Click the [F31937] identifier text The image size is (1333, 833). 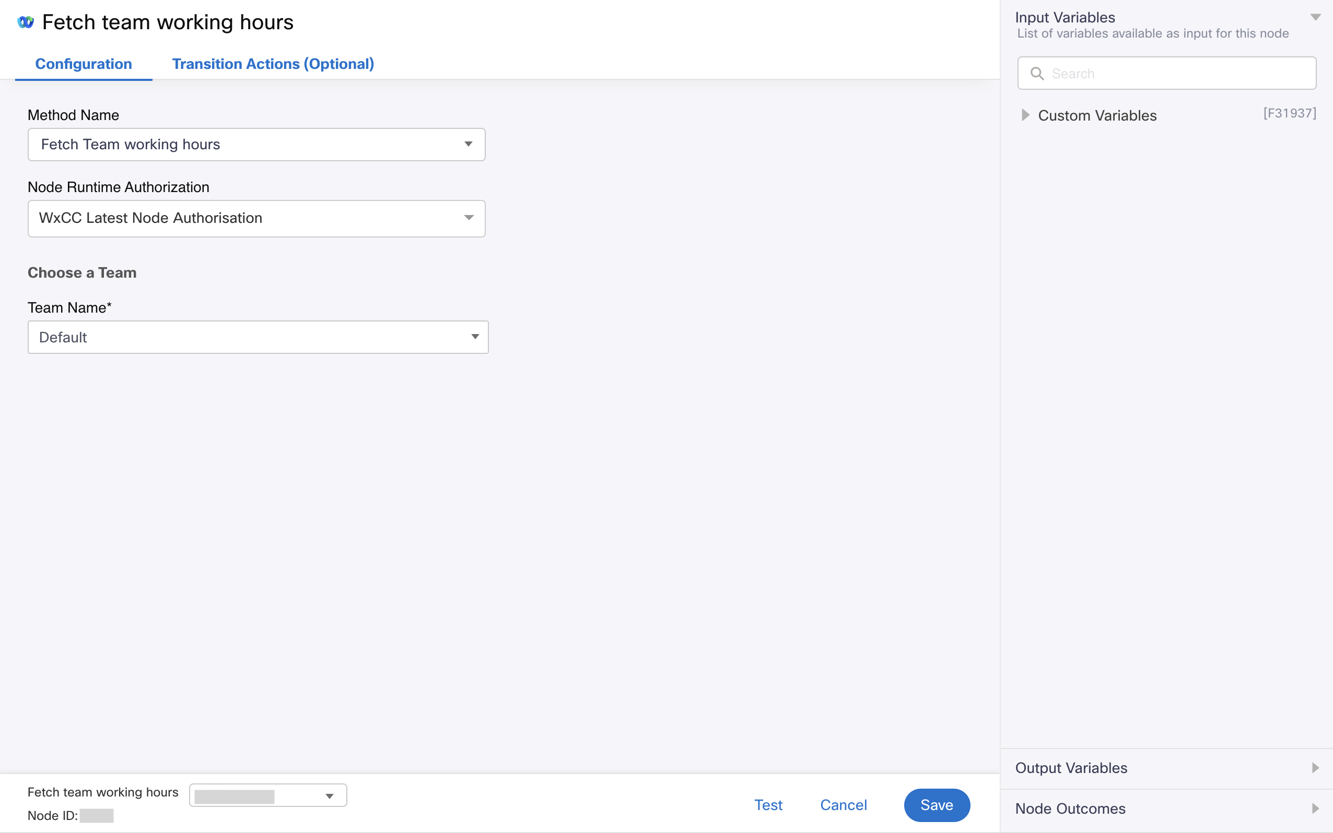click(x=1290, y=113)
